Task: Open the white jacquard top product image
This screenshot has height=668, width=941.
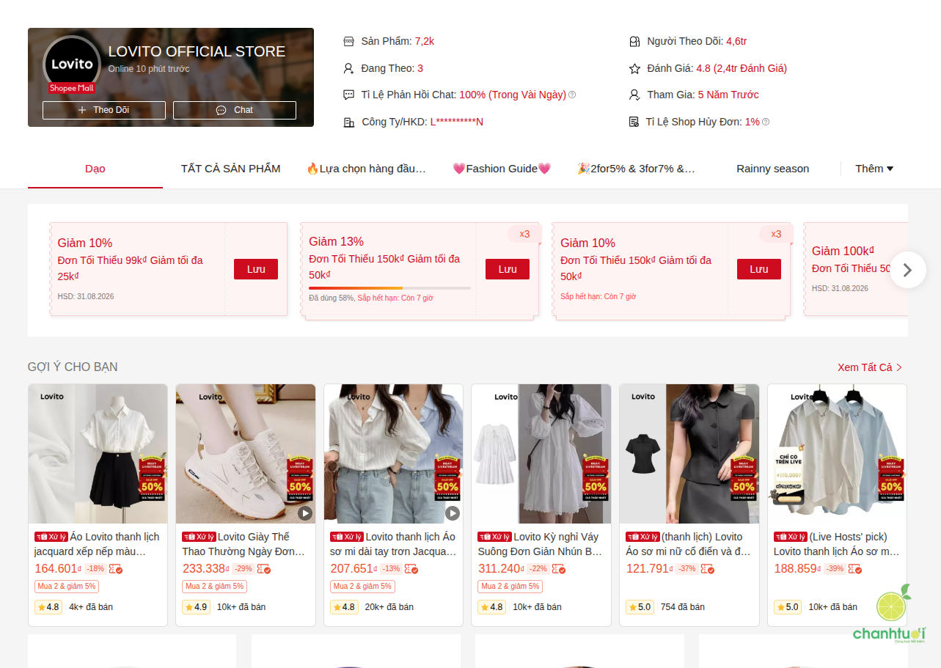Action: 98,454
